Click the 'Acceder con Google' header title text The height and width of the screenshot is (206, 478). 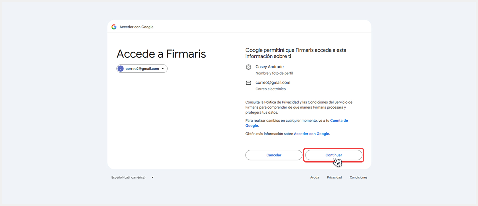tap(136, 27)
